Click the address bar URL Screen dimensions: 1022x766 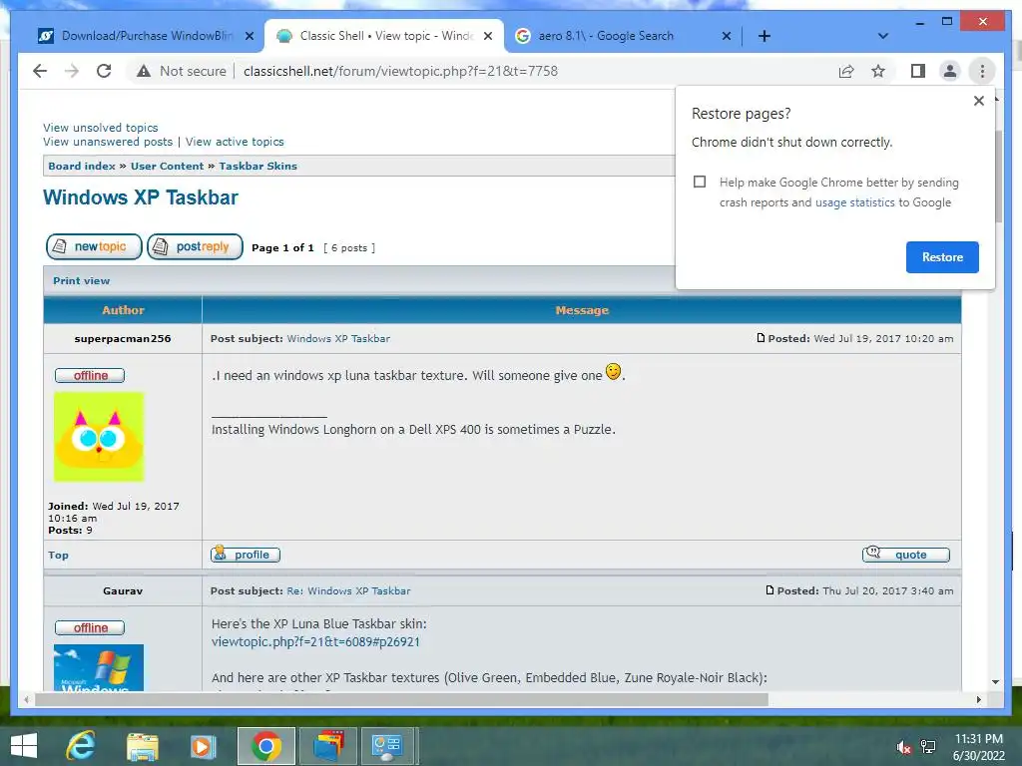tap(400, 71)
